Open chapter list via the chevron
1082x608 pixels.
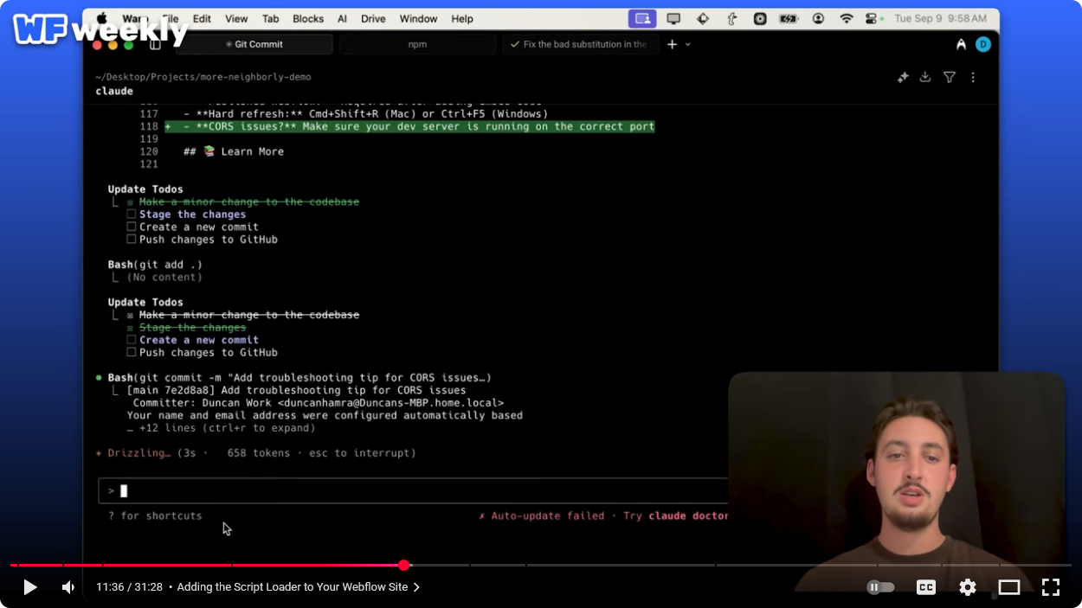[416, 587]
